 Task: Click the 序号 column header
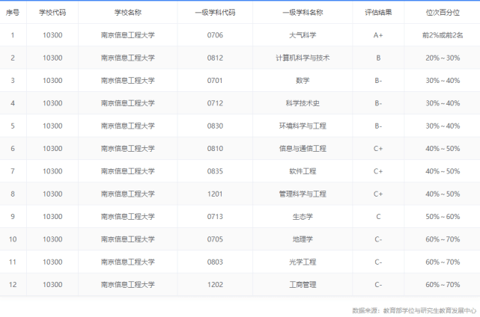(x=13, y=13)
